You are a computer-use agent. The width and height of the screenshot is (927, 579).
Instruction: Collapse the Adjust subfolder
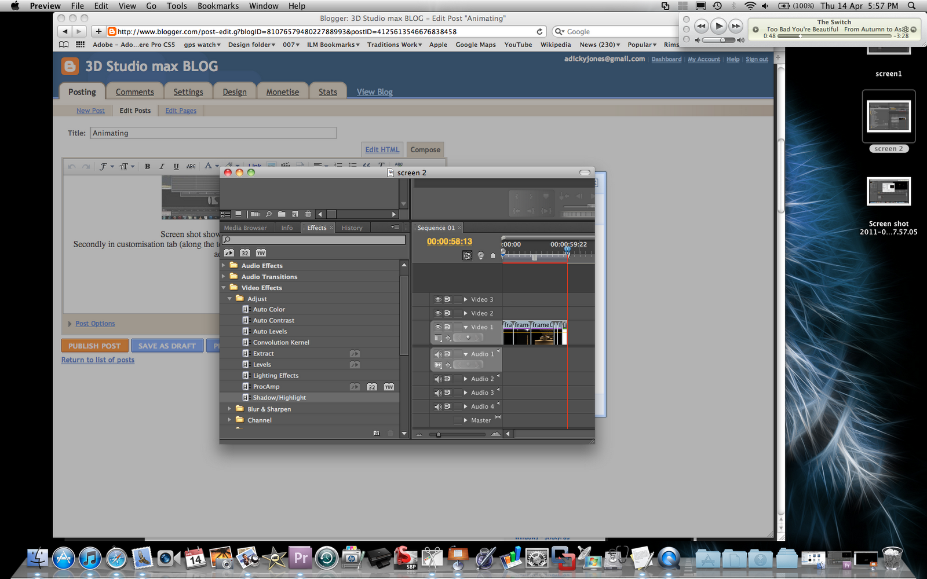tap(229, 299)
